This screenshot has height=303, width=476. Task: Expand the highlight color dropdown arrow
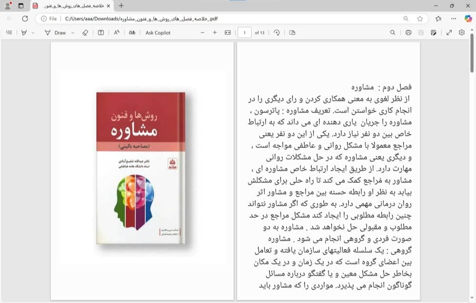33,33
